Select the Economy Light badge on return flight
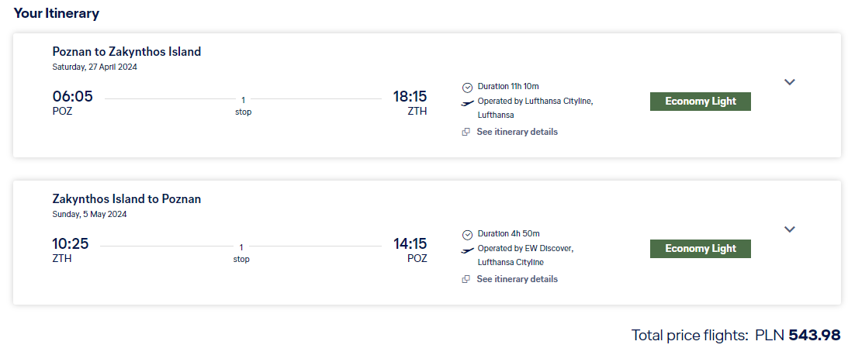 tap(701, 249)
